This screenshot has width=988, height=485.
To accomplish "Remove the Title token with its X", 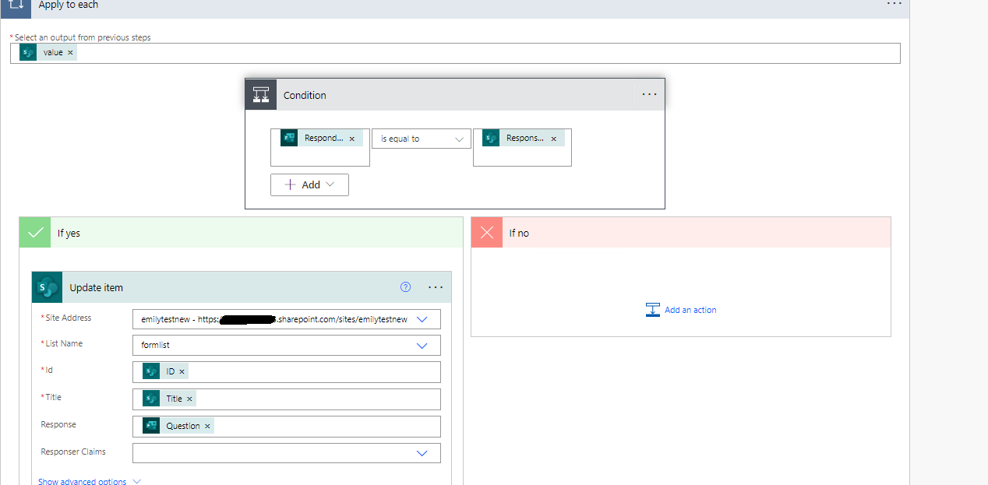I will (x=189, y=398).
